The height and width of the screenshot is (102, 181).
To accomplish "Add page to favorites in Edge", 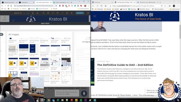I will click(165, 6).
